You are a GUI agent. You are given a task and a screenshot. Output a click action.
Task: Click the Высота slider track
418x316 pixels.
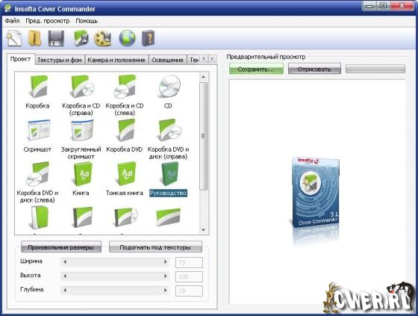pyautogui.click(x=115, y=276)
